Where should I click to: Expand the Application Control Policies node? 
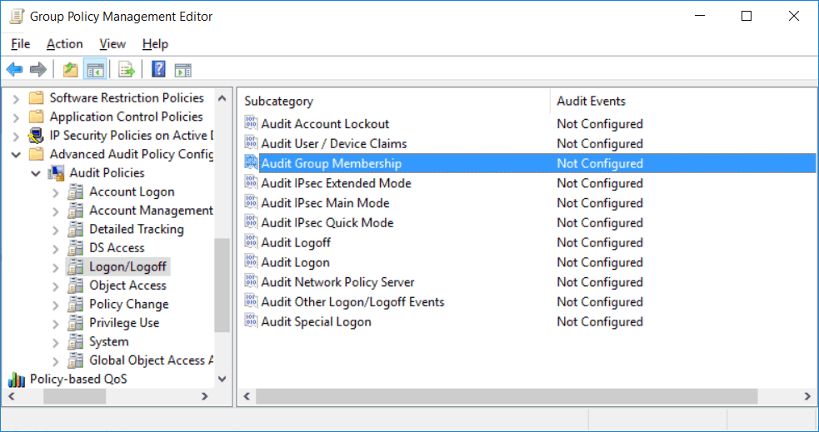(x=16, y=117)
